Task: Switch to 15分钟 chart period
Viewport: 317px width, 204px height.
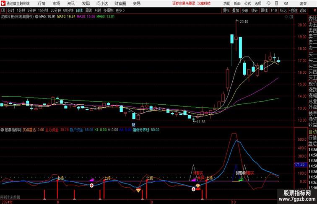Action: click(43, 10)
